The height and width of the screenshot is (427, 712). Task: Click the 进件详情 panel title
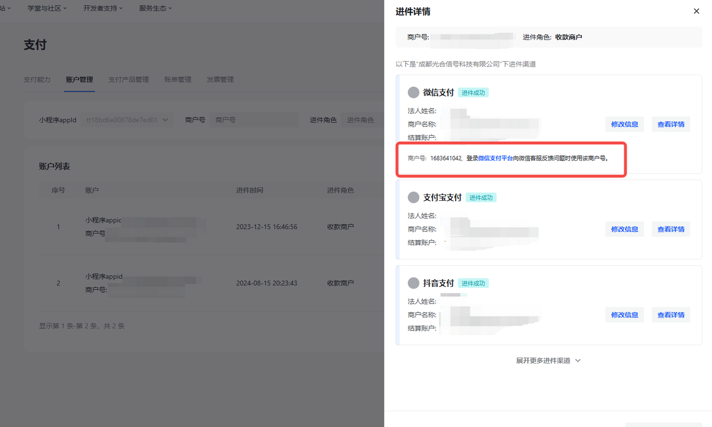tap(413, 12)
